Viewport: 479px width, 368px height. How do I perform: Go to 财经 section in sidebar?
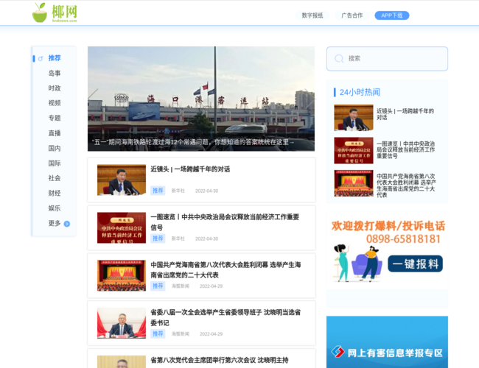55,193
